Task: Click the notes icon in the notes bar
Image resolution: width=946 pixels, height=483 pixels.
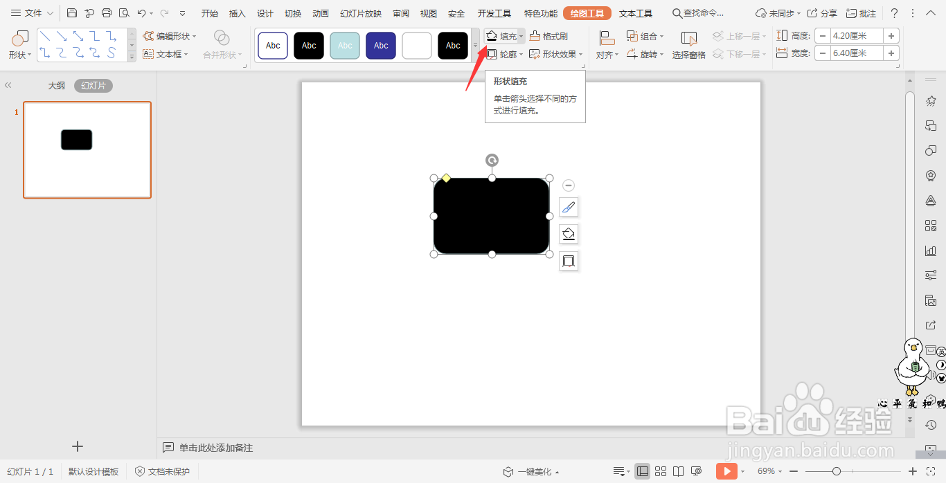Action: coord(168,448)
